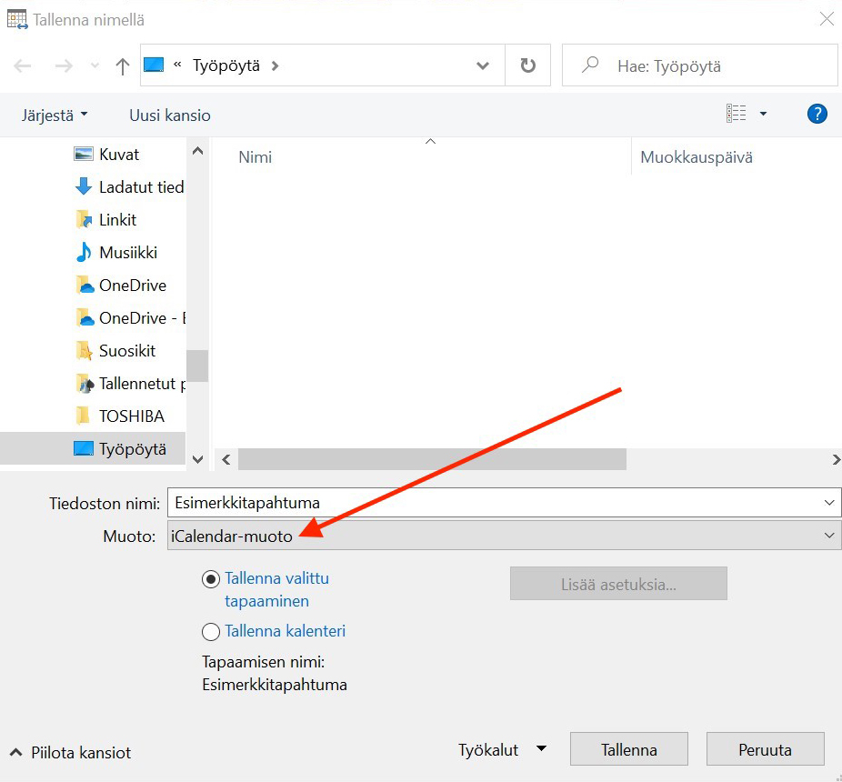Click the Lisää asetuksia button

point(618,584)
